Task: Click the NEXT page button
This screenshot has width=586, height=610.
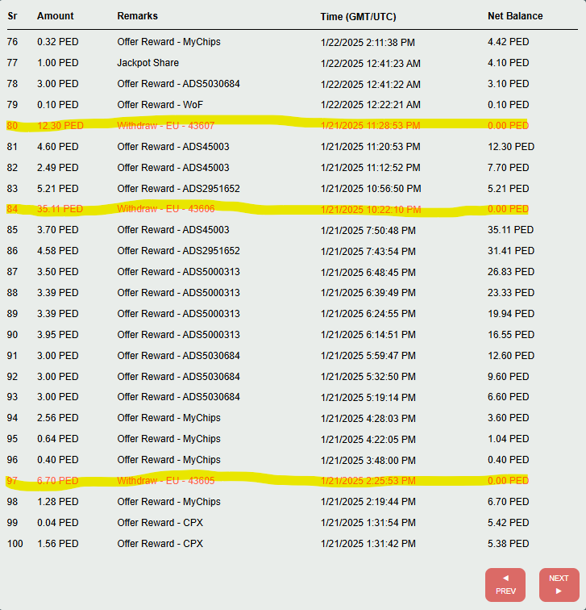Action: click(x=559, y=585)
